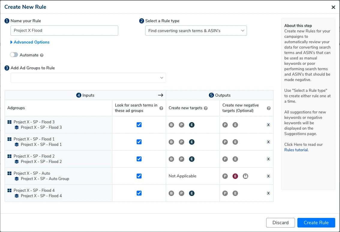The height and width of the screenshot is (232, 340).
Task: Uncheck search terms checkbox for Flood 4
Action: 139,193
